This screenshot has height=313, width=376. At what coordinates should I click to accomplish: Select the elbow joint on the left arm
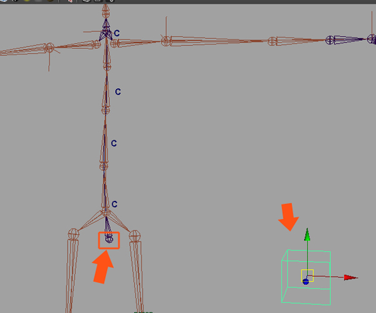pos(49,48)
